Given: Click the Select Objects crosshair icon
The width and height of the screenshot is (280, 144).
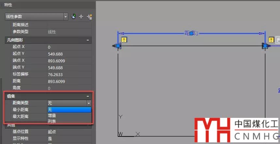Looking at the screenshot, I should point(81,17).
